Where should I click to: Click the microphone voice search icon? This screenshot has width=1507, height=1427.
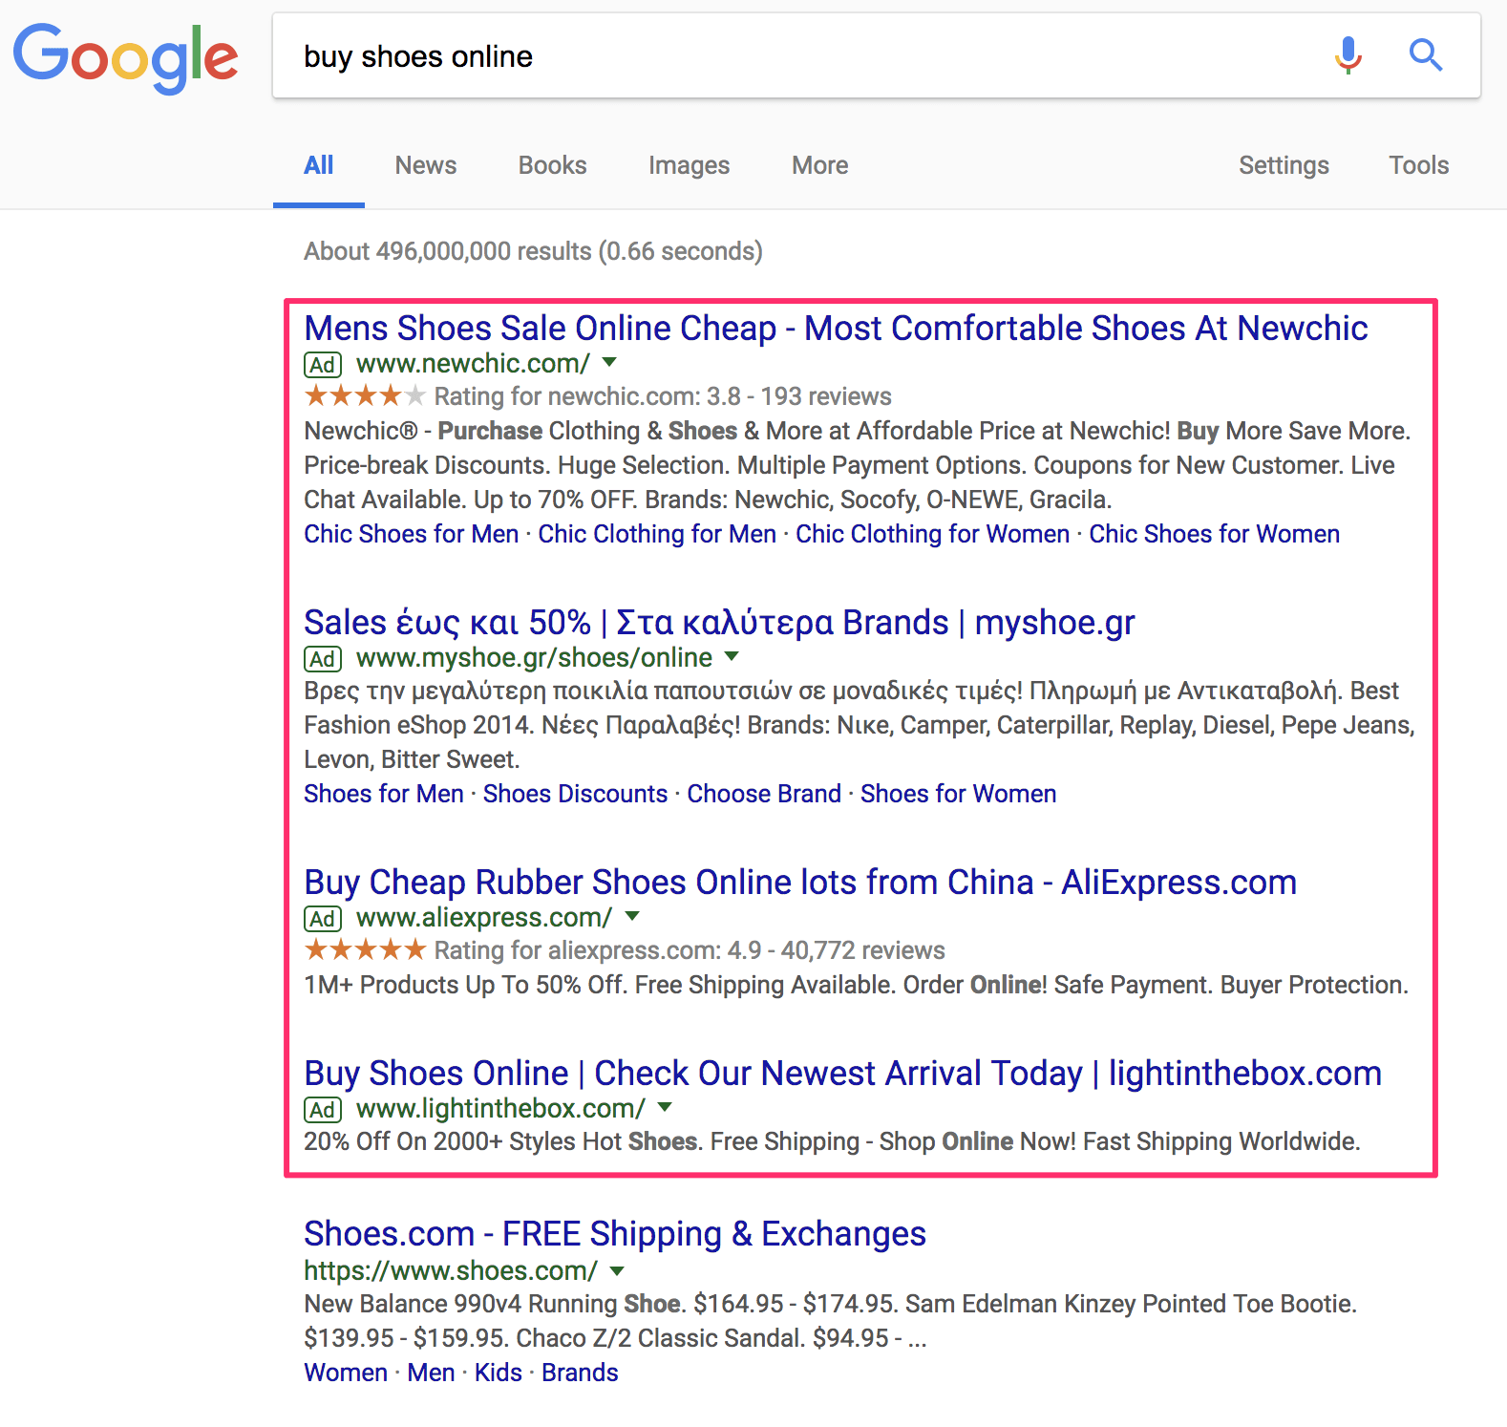(x=1348, y=55)
